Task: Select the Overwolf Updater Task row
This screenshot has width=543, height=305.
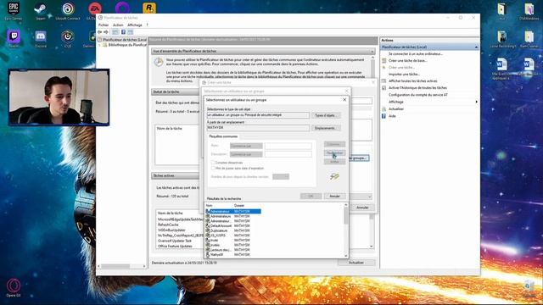Action: [x=175, y=241]
